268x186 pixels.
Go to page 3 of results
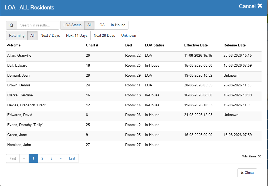(x=52, y=158)
